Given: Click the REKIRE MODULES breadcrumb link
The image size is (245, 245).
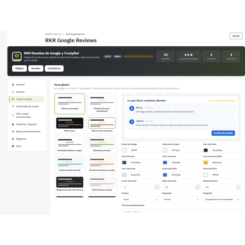Looking at the screenshot, I should coord(53,34).
